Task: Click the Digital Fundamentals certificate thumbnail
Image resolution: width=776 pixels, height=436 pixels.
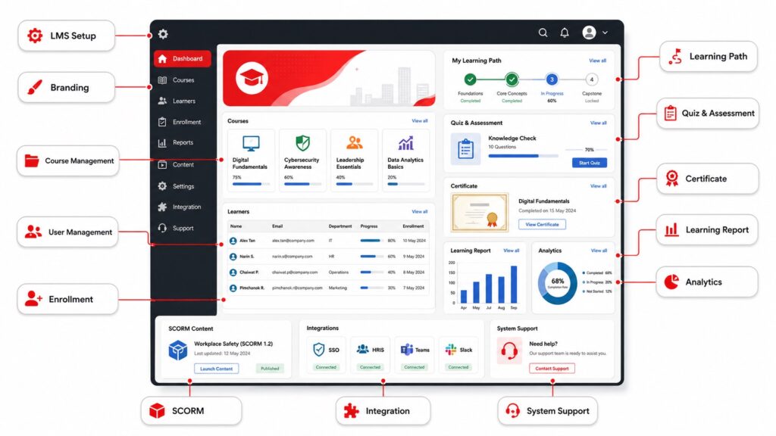Action: click(480, 213)
